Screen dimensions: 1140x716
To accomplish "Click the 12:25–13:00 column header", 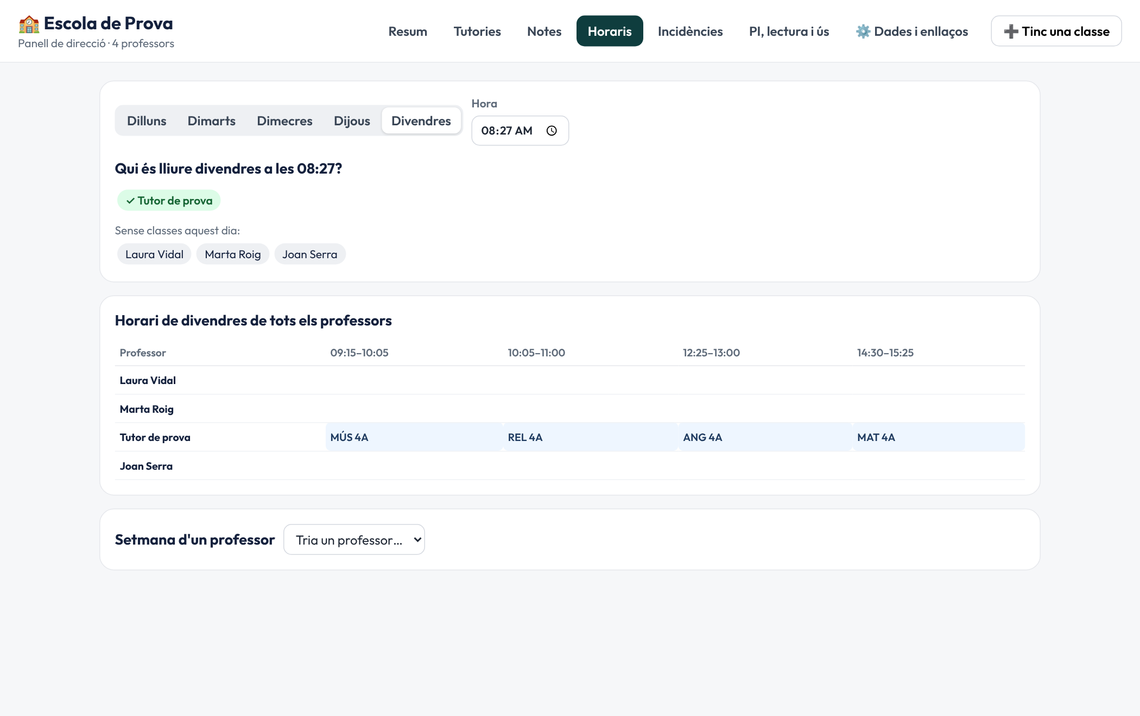I will pyautogui.click(x=711, y=353).
